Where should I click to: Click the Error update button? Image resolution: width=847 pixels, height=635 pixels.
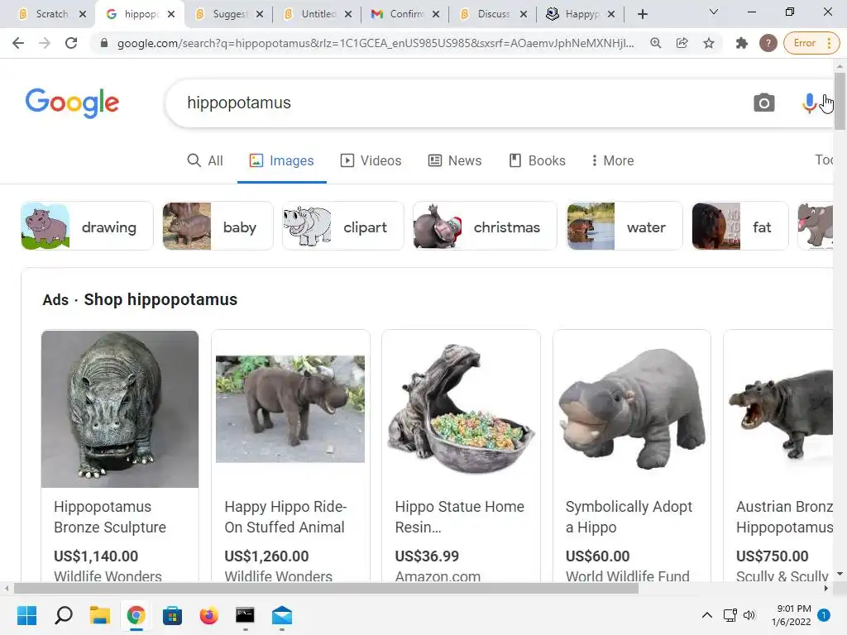811,43
